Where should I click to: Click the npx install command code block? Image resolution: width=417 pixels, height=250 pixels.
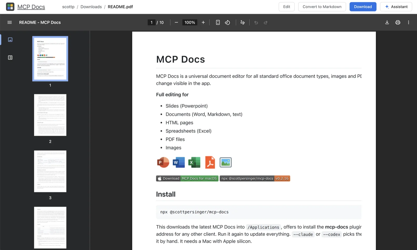[x=259, y=212]
